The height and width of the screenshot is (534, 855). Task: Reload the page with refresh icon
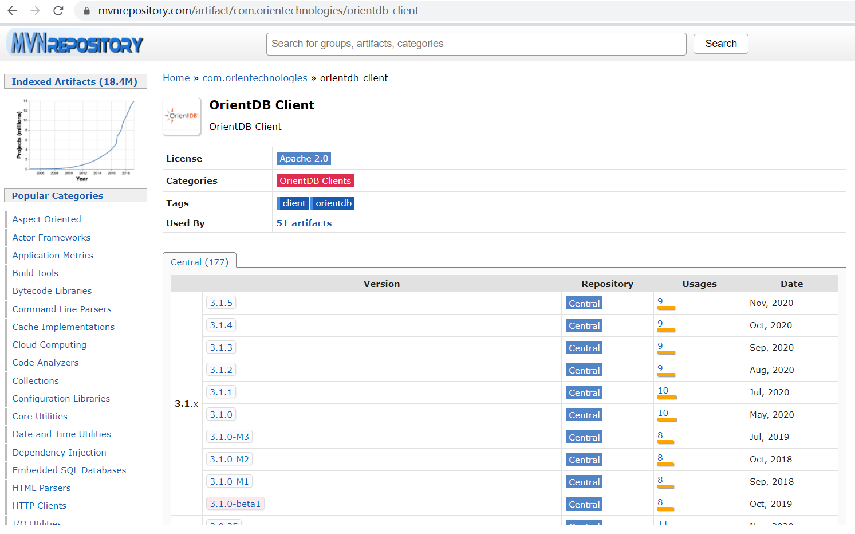click(58, 10)
